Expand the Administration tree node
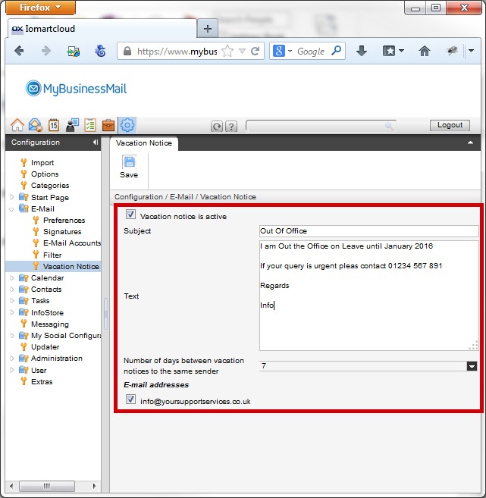Viewport: 486px width, 498px height. [11, 359]
